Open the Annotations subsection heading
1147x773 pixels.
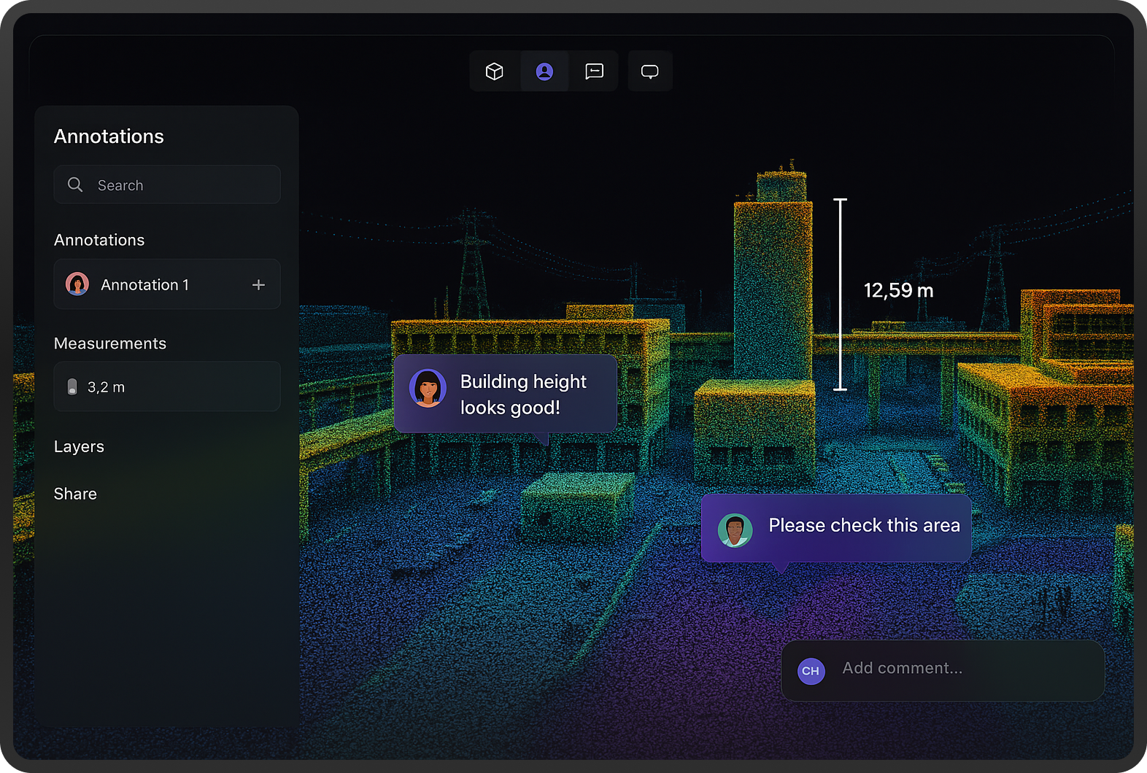99,240
